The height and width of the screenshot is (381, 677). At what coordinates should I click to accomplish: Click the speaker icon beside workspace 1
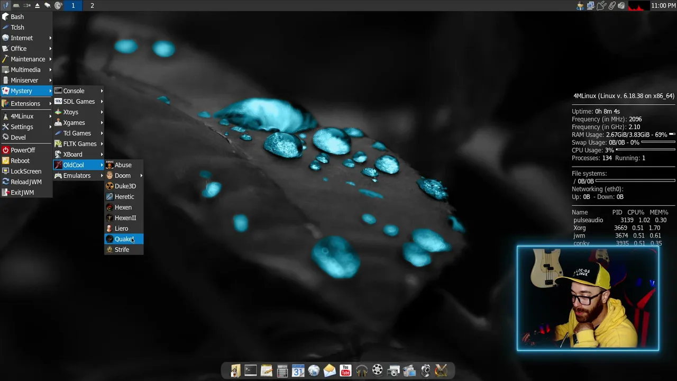pyautogui.click(x=58, y=5)
